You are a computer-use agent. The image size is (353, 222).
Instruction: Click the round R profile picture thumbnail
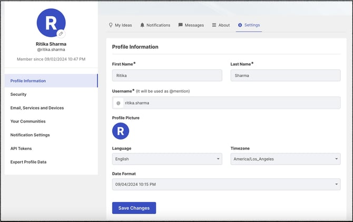click(121, 131)
